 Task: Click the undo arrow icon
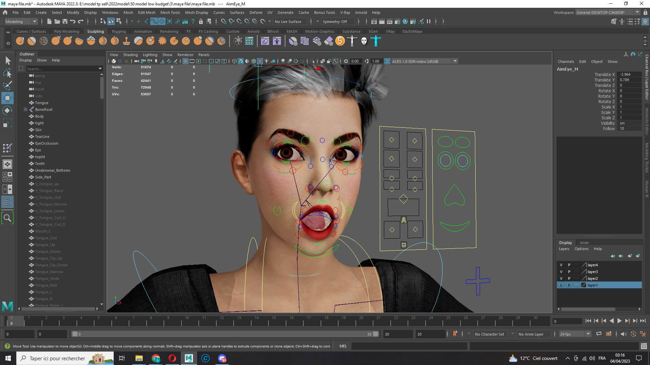(72, 21)
